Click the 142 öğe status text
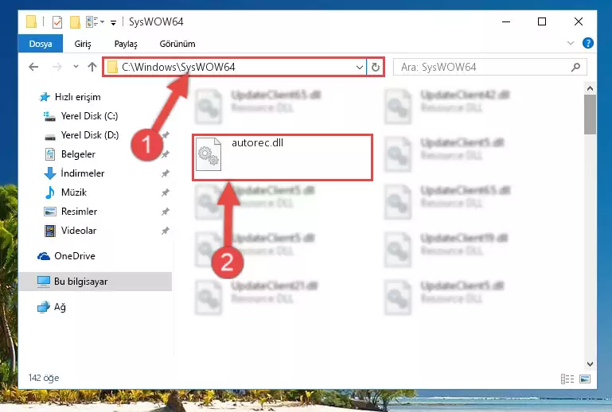This screenshot has height=412, width=612. point(44,378)
